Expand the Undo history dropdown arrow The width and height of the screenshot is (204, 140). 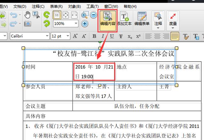click(x=20, y=15)
